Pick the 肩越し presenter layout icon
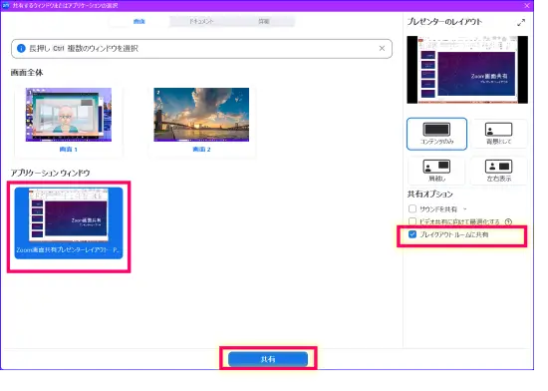Screen dimensions: 548x391 pos(436,171)
